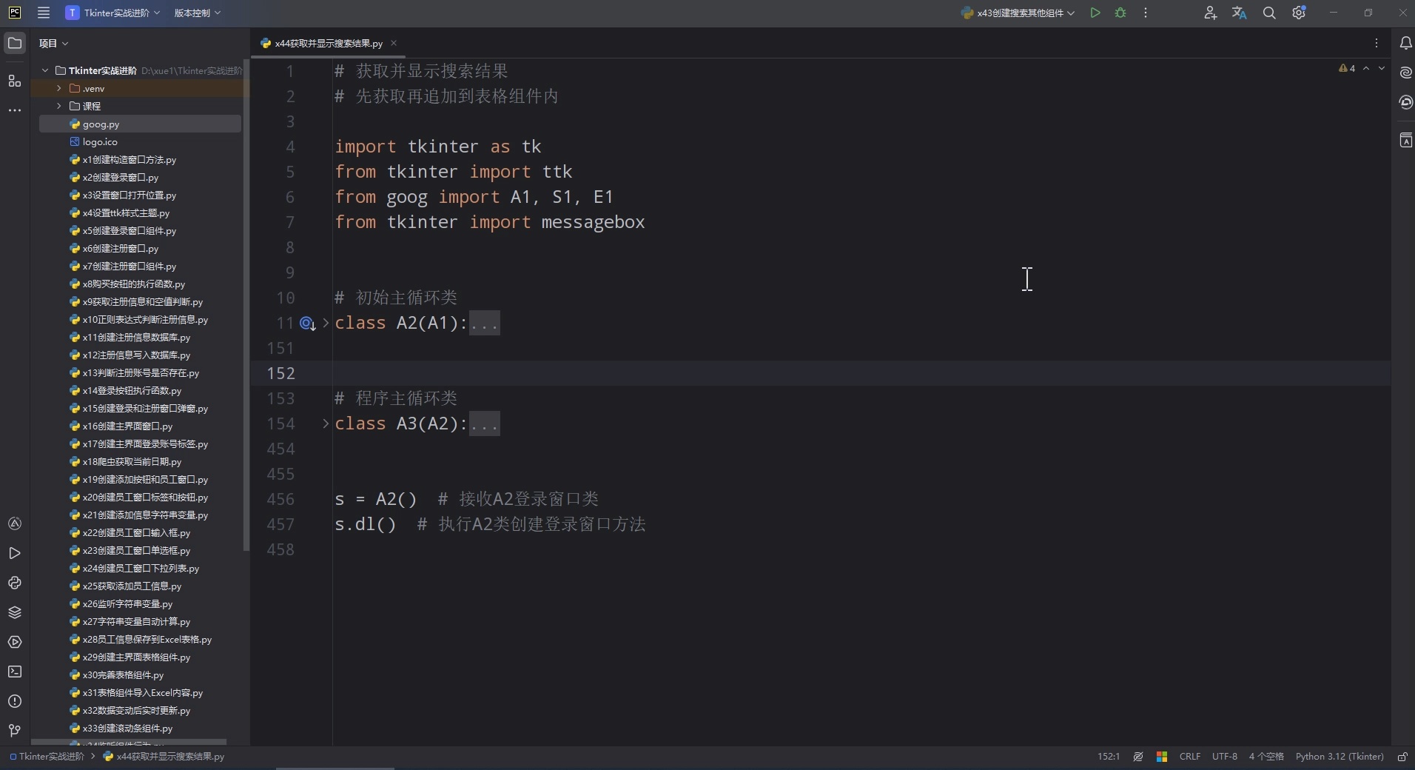Open the Settings gear icon
This screenshot has height=770, width=1415.
pyautogui.click(x=1300, y=13)
